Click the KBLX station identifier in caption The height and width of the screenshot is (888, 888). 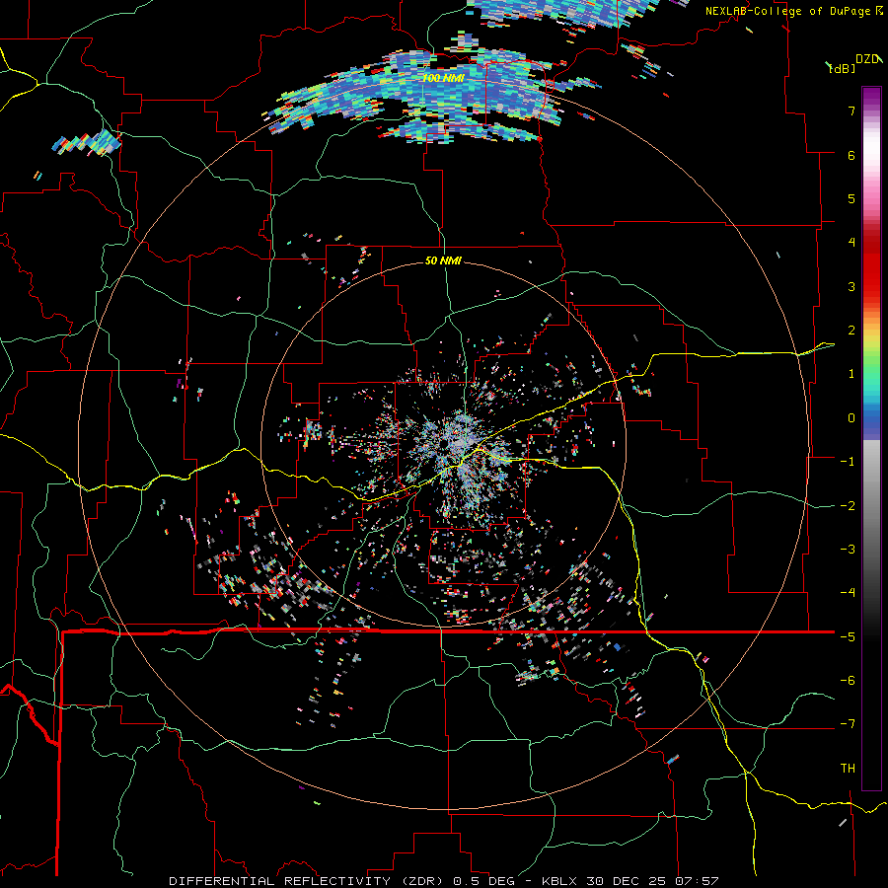(560, 881)
